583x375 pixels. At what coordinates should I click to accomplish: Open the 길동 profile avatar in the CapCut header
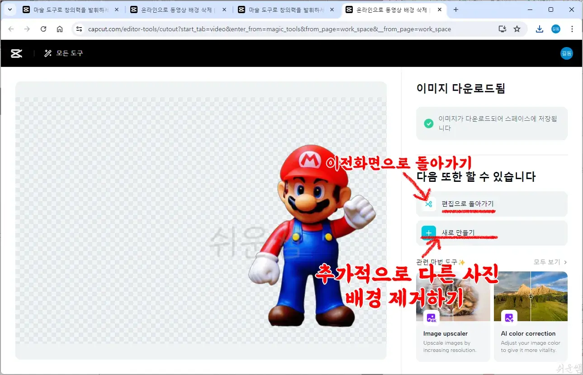(566, 53)
